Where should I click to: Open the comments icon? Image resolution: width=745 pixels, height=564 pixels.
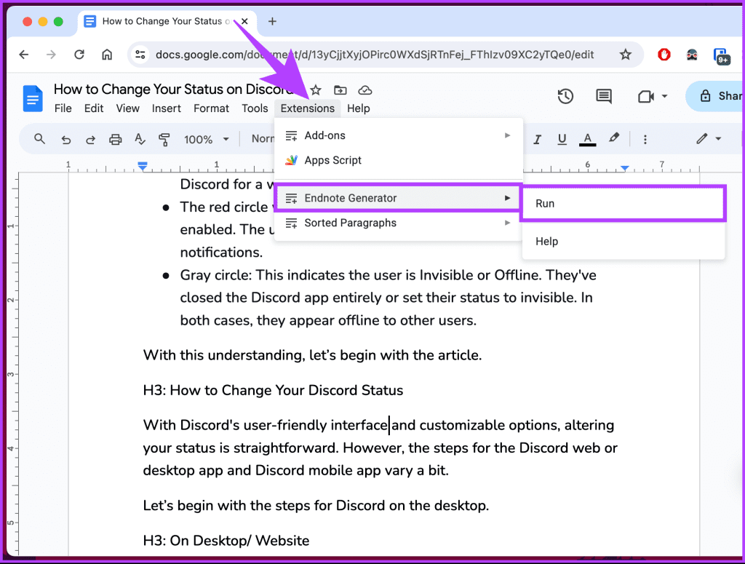pos(603,96)
